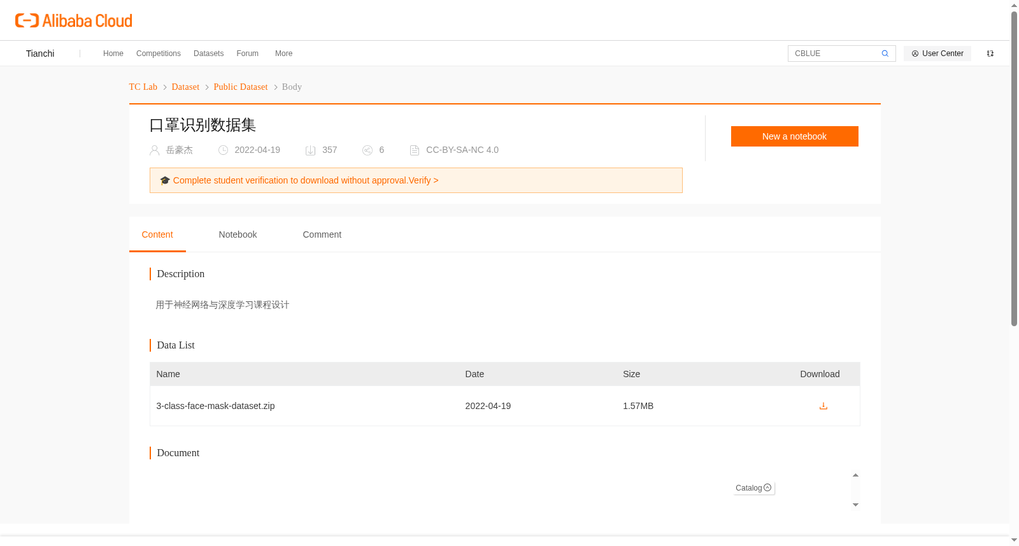Image resolution: width=1019 pixels, height=546 pixels.
Task: Click the file name 3-class-face-mask-dataset.zip
Action: [x=216, y=406]
